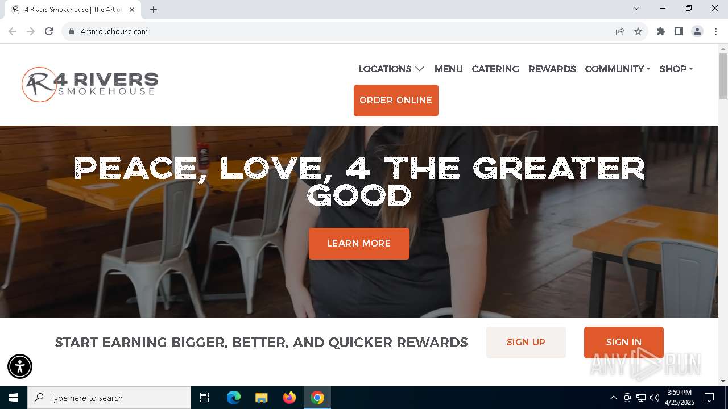Screen dimensions: 728x409
Task: Open Microsoft Edge from the taskbar
Action: pos(234,398)
